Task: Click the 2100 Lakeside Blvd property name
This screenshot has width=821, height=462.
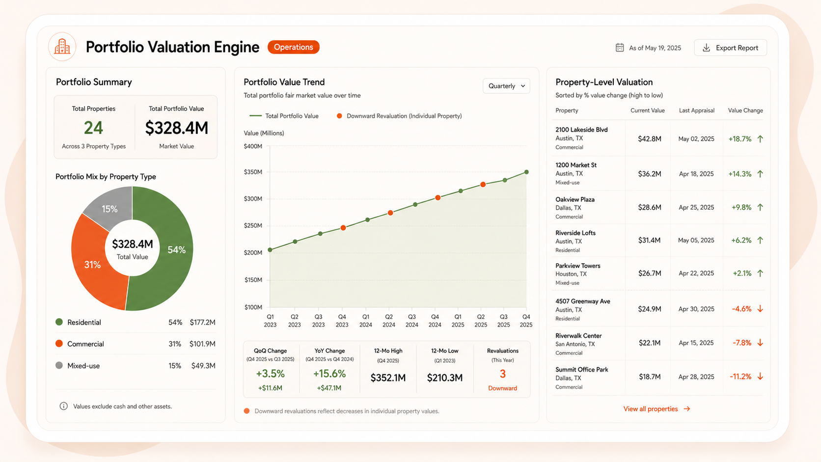Action: (581, 130)
